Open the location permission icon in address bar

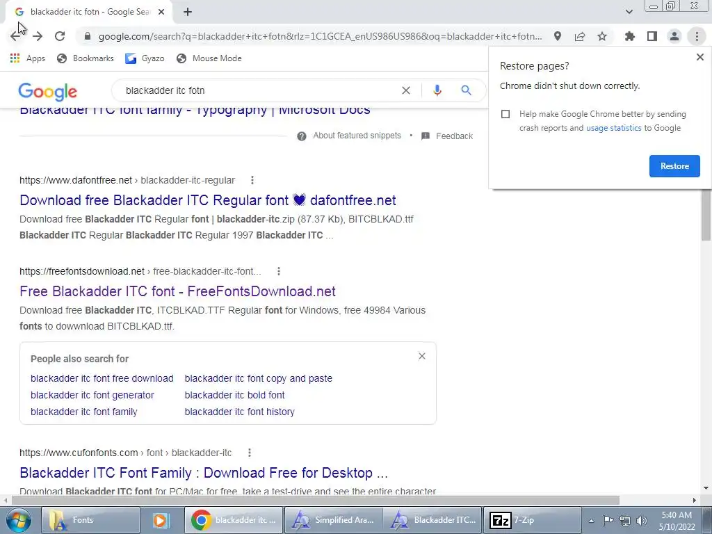coord(558,36)
